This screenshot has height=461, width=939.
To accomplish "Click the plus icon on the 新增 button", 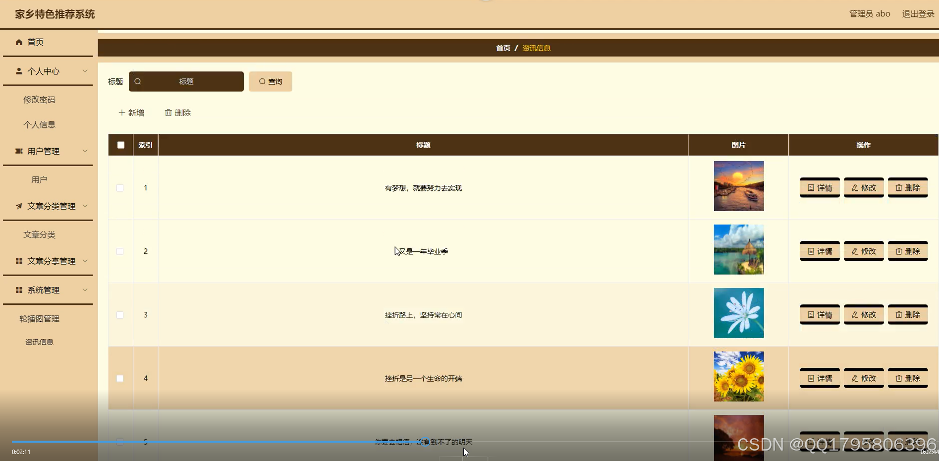I will (121, 113).
